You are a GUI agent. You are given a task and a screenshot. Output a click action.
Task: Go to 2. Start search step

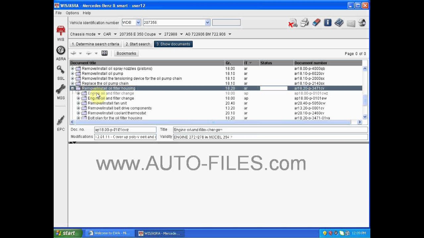pos(138,44)
